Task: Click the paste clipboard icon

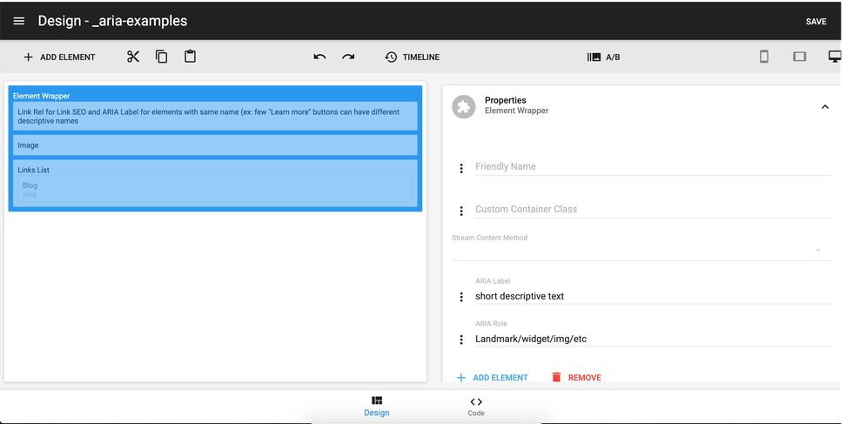Action: click(x=190, y=57)
